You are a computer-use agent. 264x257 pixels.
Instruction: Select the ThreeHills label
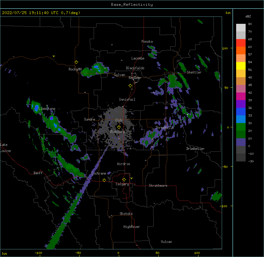164,128
